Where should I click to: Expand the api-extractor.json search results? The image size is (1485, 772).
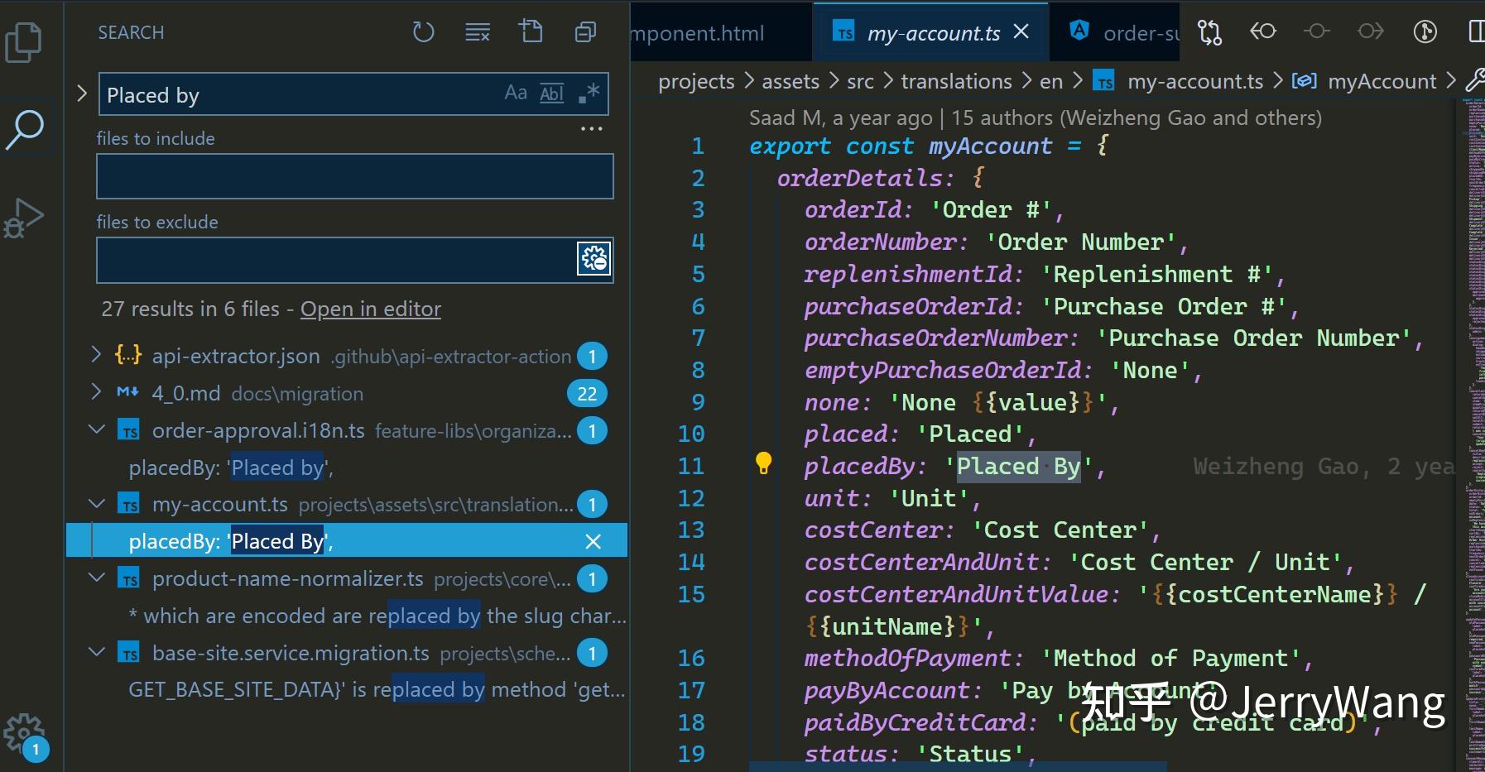(97, 356)
